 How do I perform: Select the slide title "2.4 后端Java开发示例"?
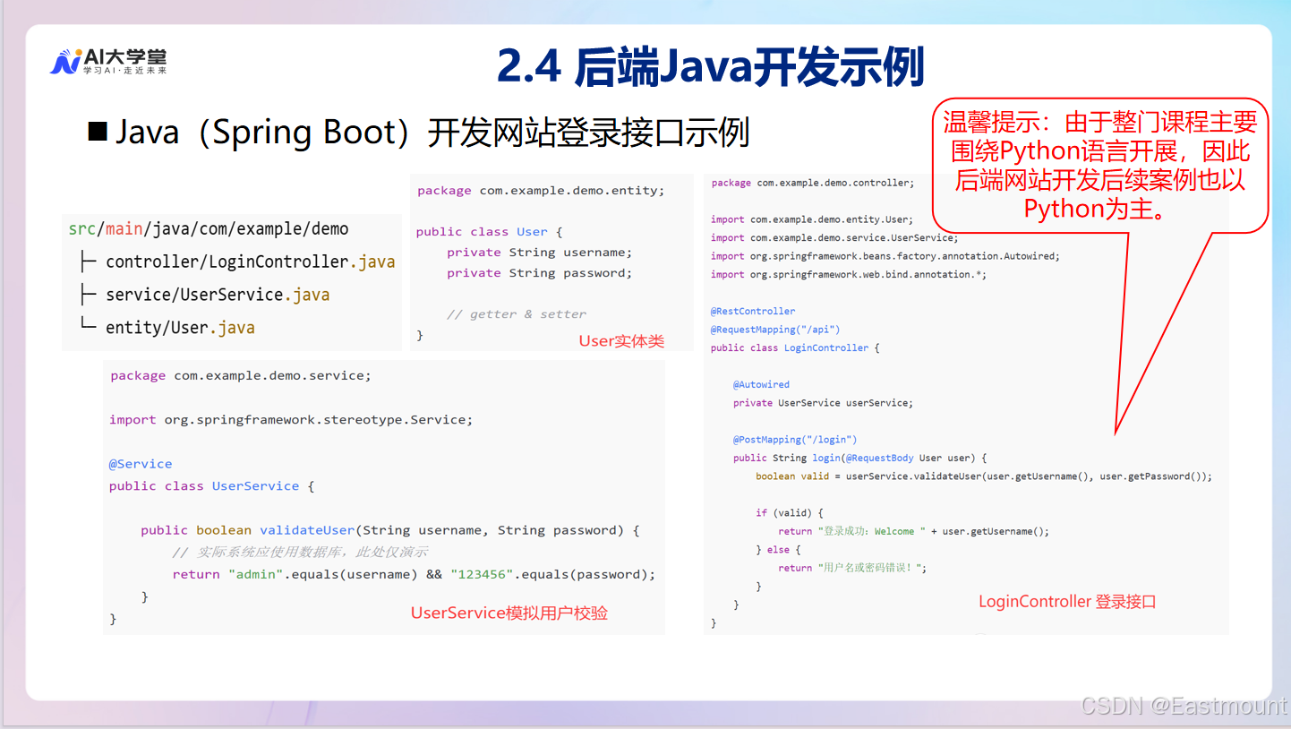[x=710, y=67]
